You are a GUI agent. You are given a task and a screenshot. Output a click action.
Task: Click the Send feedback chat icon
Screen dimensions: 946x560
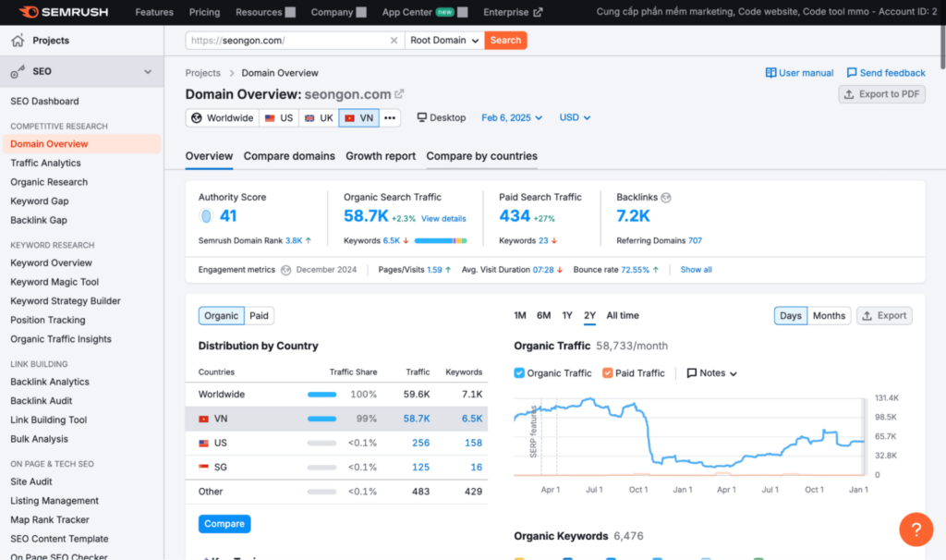pyautogui.click(x=852, y=73)
